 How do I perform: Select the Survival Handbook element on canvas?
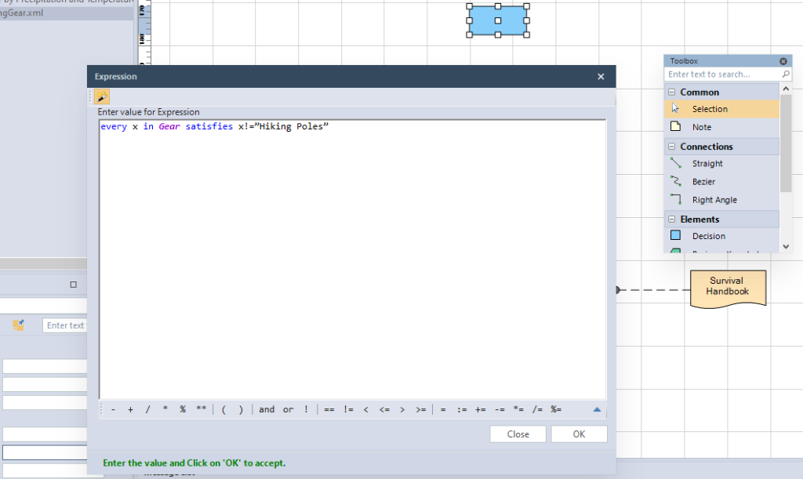click(728, 288)
